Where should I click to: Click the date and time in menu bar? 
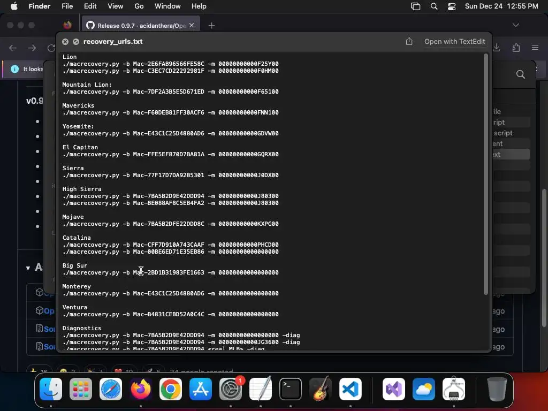(x=501, y=6)
